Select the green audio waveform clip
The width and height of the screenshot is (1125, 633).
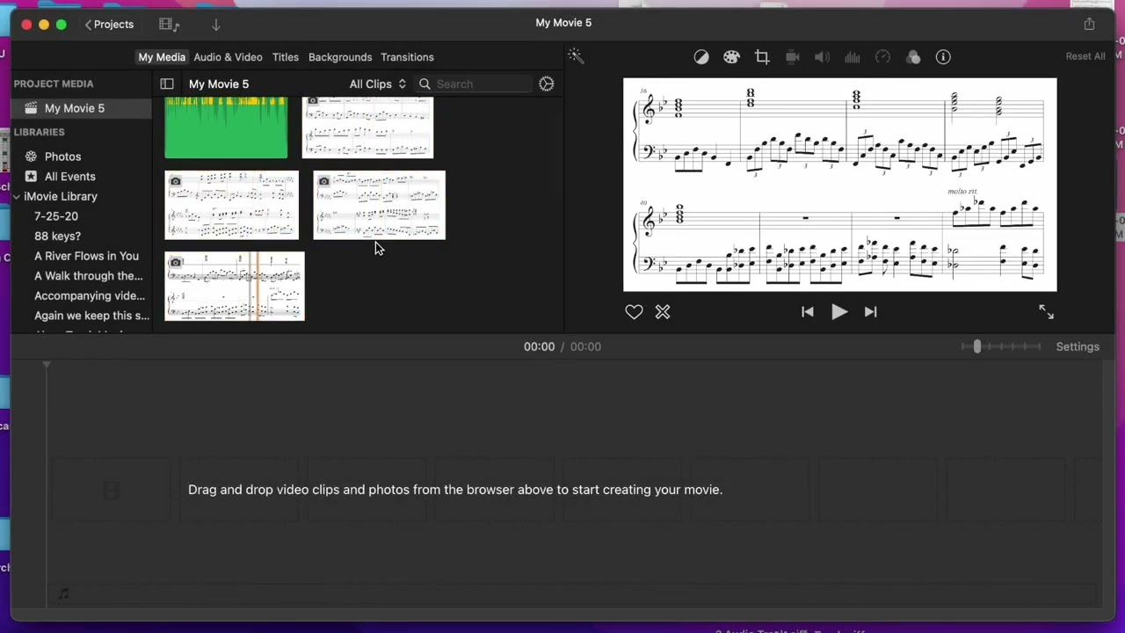pyautogui.click(x=226, y=127)
